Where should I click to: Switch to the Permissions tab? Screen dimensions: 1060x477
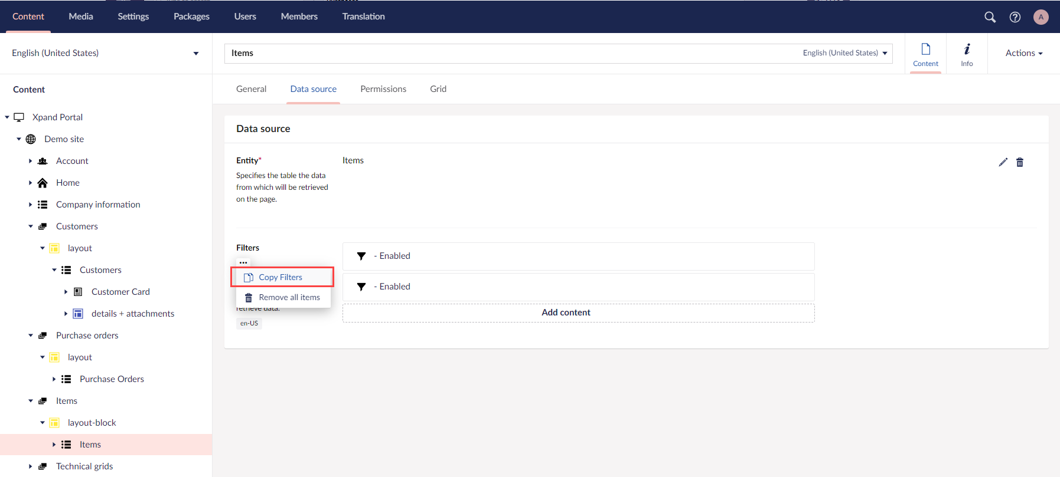click(x=383, y=89)
